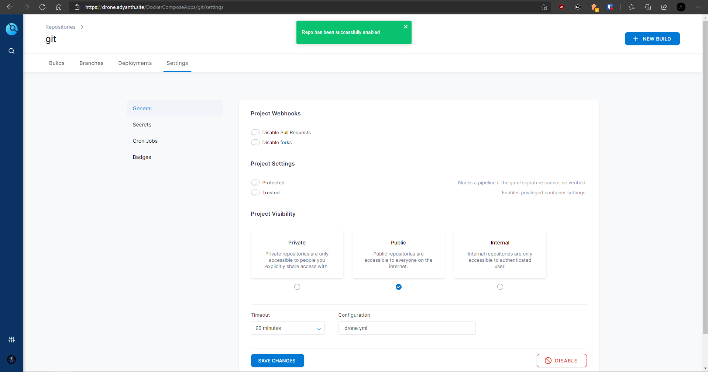This screenshot has width=708, height=372.
Task: Select Private visibility radio button
Action: (x=297, y=287)
